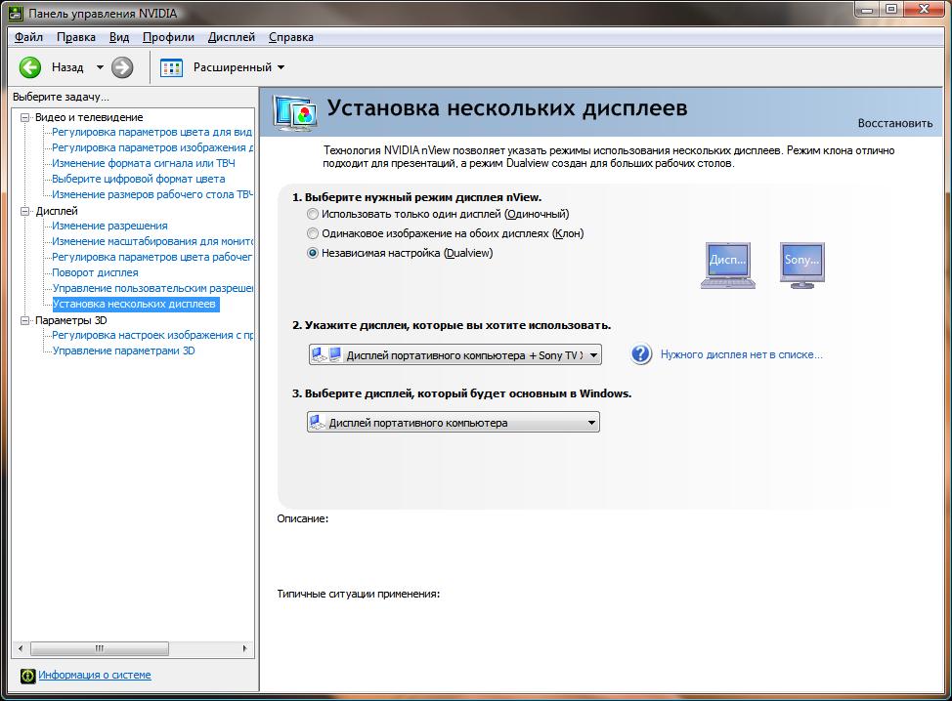Minimize the NVIDIA control panel window
952x701 pixels.
[867, 10]
